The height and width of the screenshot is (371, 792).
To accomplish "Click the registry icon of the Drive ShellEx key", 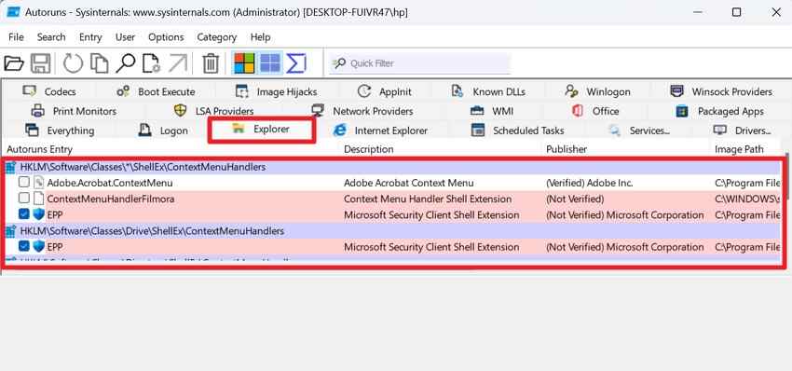I will tap(10, 231).
